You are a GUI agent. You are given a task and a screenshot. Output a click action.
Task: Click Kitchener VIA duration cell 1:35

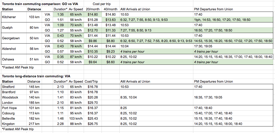click(x=60, y=15)
